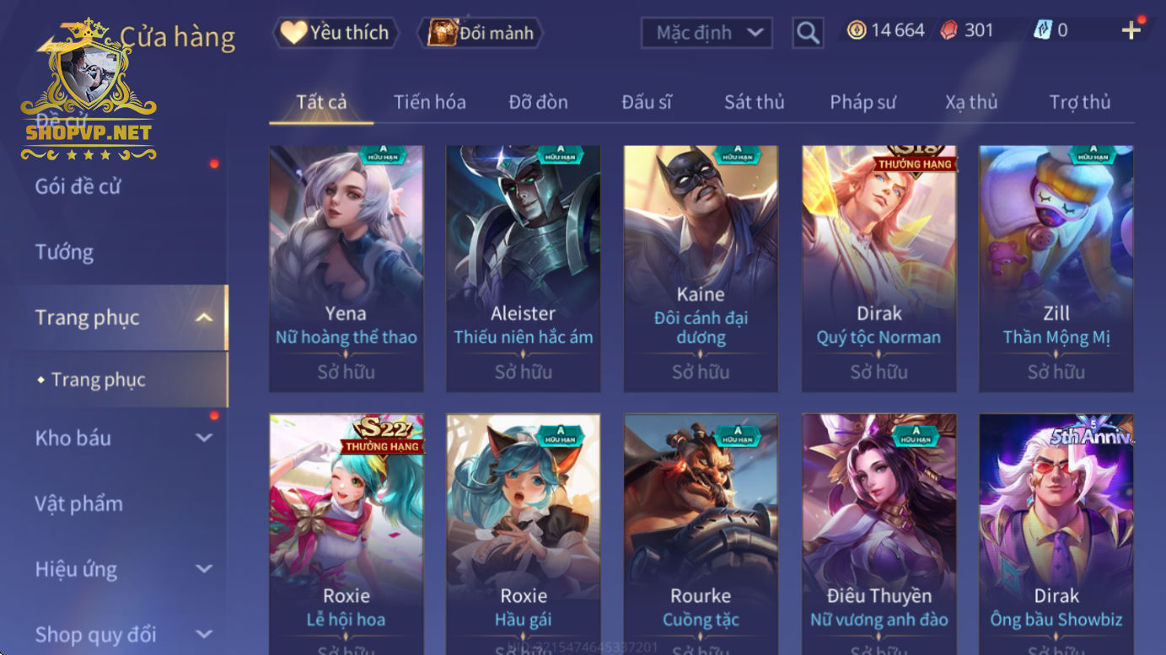Open Đổi mảnh treasure chest
The width and height of the screenshot is (1166, 655).
click(x=481, y=33)
